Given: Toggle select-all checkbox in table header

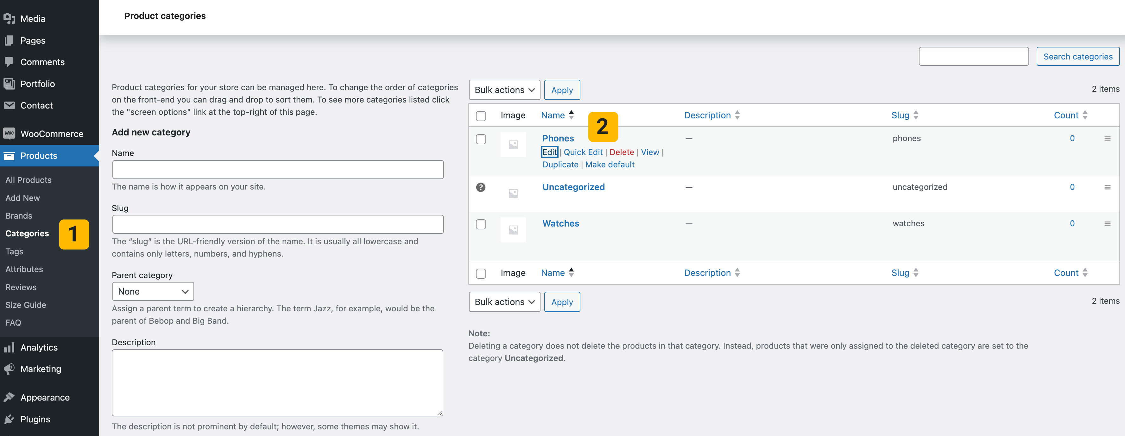Looking at the screenshot, I should [x=480, y=116].
